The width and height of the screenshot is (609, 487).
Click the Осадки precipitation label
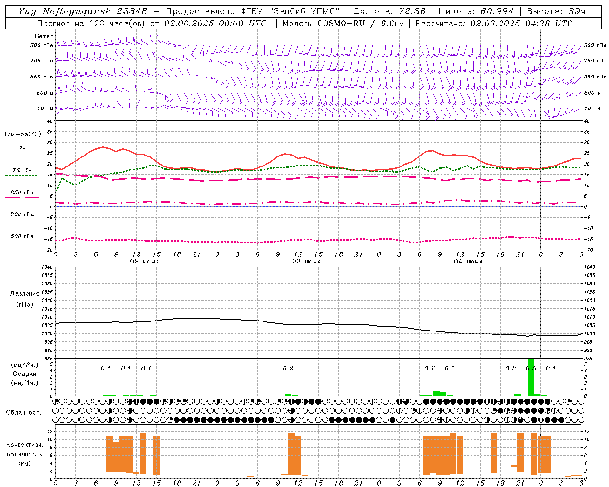[24, 374]
